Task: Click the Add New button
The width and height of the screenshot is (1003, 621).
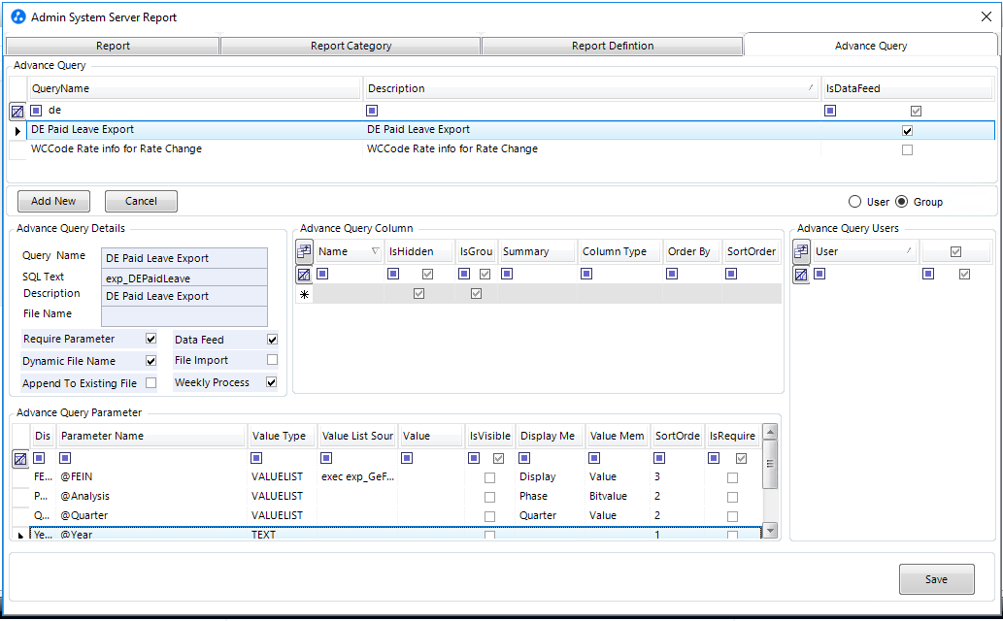Action: 53,201
